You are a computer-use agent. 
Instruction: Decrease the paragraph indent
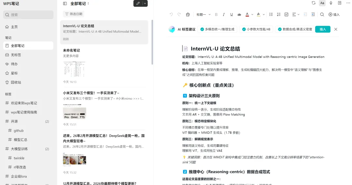305,15
